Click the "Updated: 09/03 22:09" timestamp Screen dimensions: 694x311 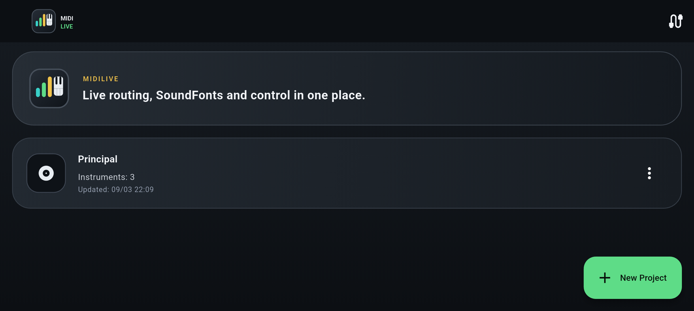(116, 189)
